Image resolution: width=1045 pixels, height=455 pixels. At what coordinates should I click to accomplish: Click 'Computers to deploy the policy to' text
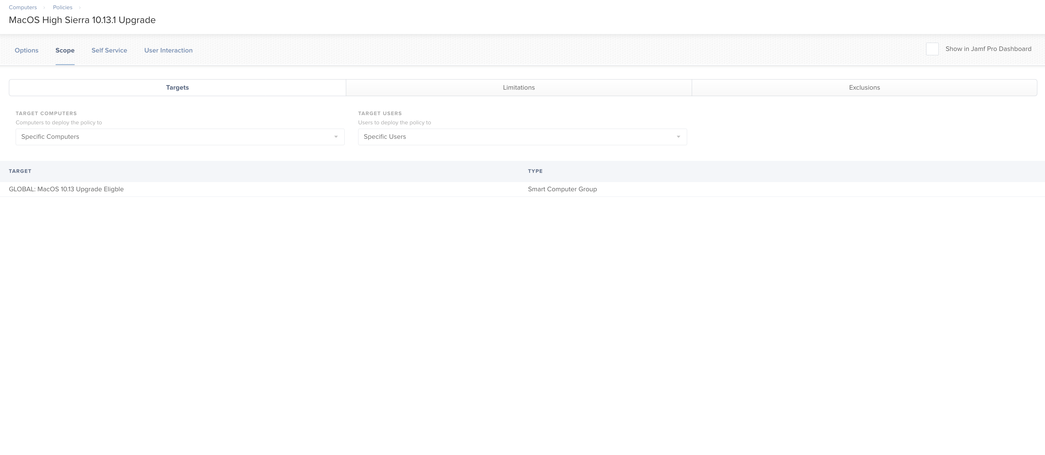(x=59, y=122)
